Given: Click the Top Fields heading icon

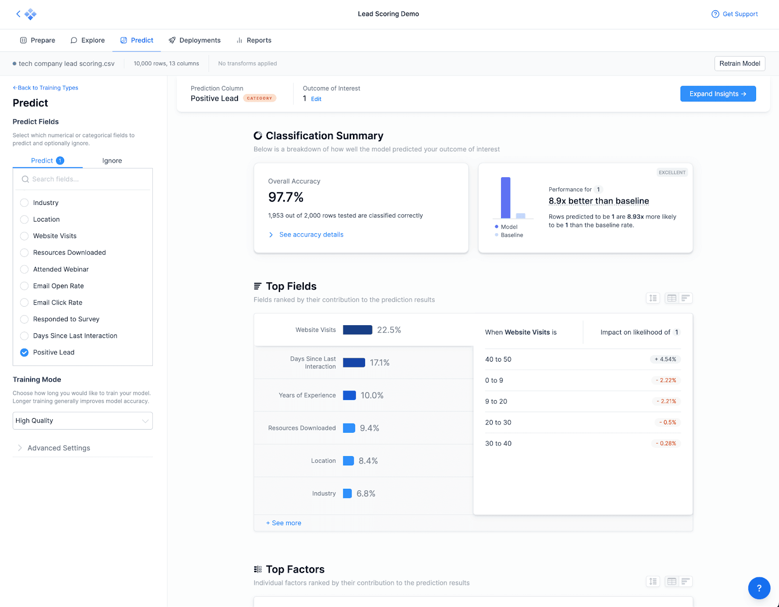Looking at the screenshot, I should [258, 286].
